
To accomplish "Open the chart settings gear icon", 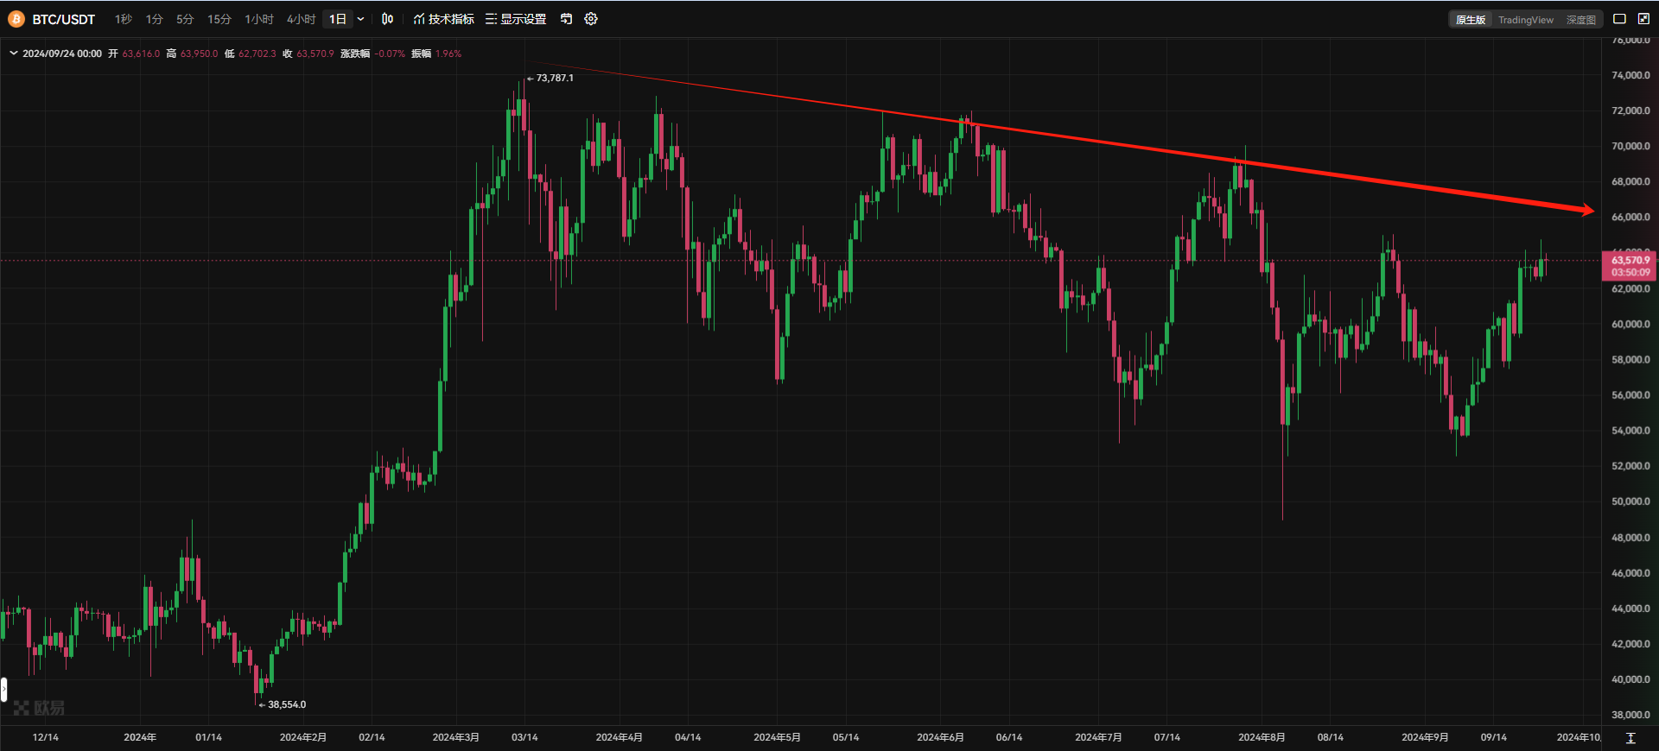I will coord(591,19).
